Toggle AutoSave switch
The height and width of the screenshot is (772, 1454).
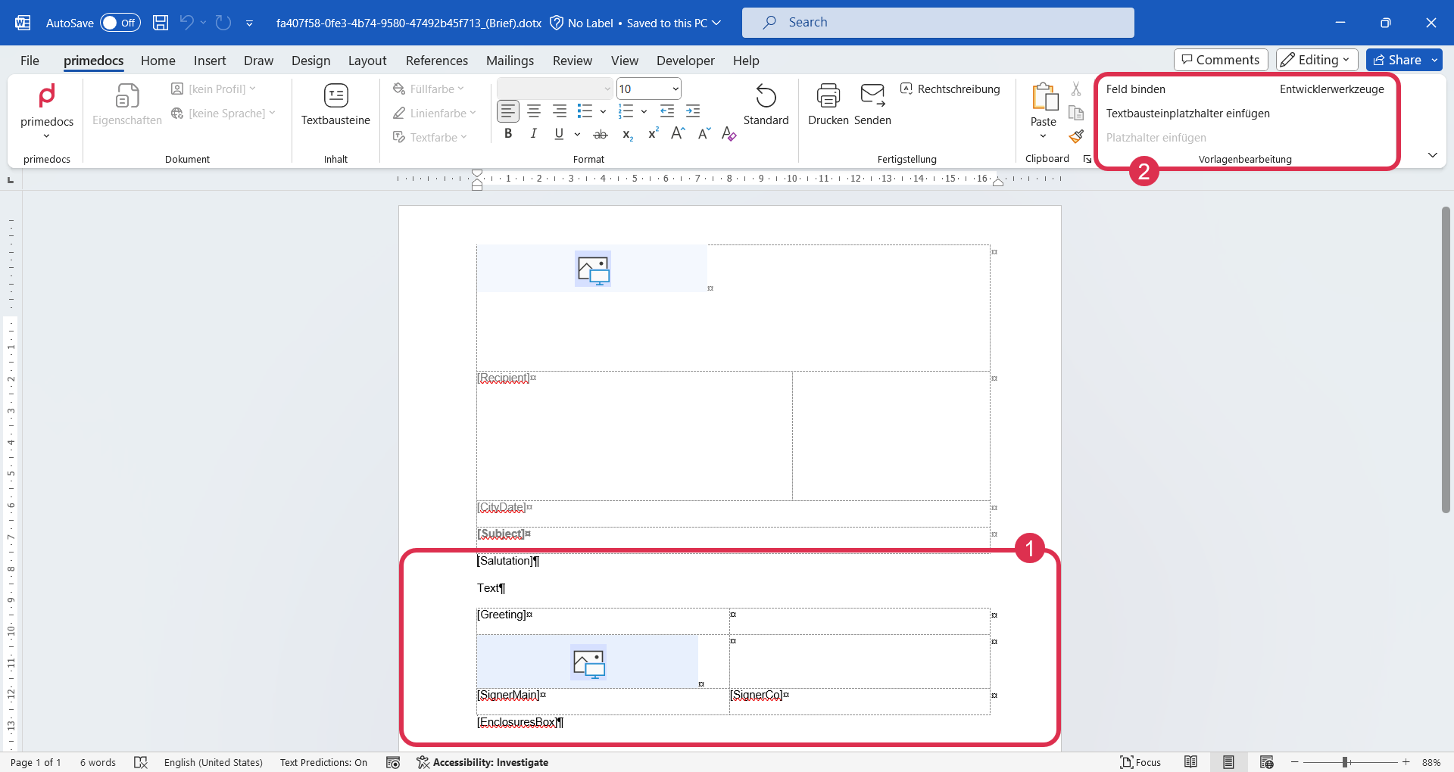coord(120,23)
